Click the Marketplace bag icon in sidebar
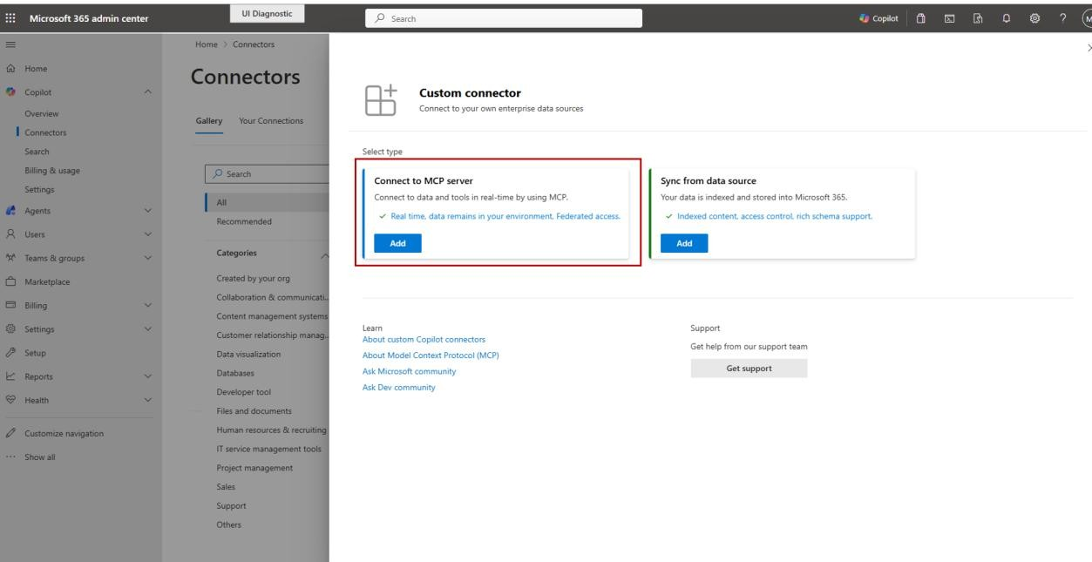Viewport: 1092px width, 562px height. 11,281
